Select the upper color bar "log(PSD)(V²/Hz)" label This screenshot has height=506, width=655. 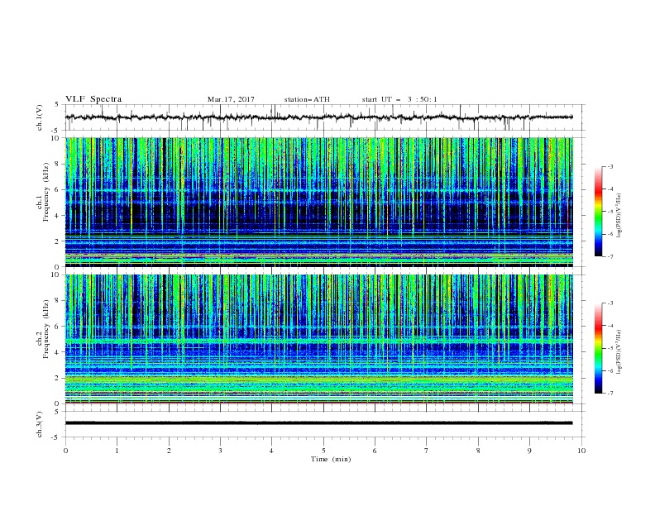(619, 216)
